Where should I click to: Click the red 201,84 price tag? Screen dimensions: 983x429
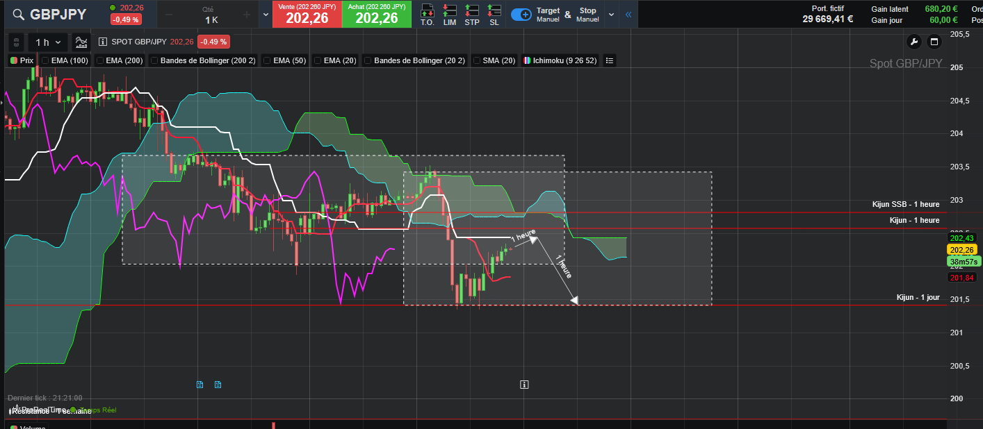point(962,278)
